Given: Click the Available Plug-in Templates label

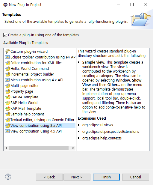Looking at the screenshot, I should point(26,43).
